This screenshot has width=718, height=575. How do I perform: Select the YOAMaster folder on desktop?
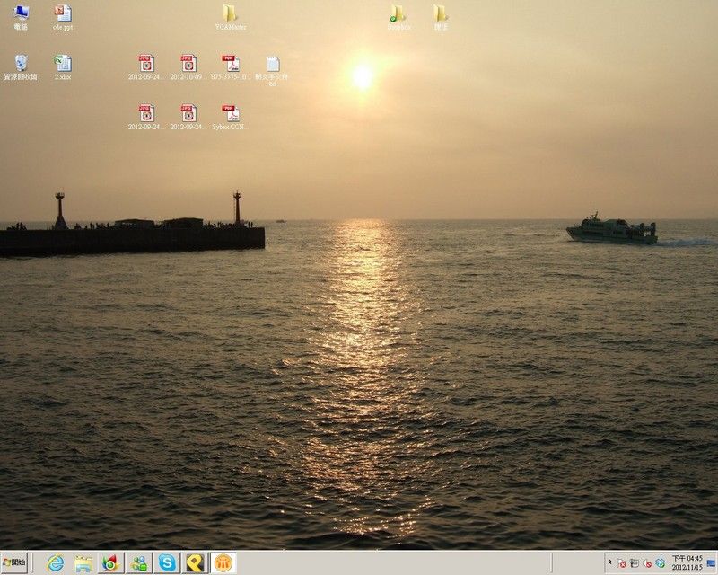pos(231,15)
